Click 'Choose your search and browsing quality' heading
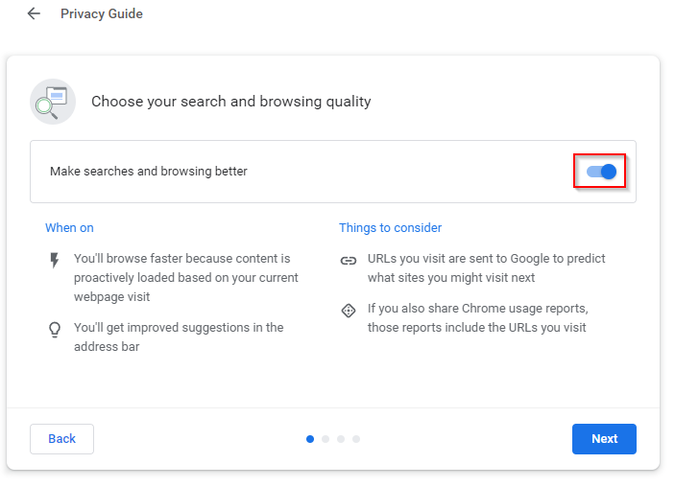Image resolution: width=675 pixels, height=487 pixels. click(x=231, y=102)
